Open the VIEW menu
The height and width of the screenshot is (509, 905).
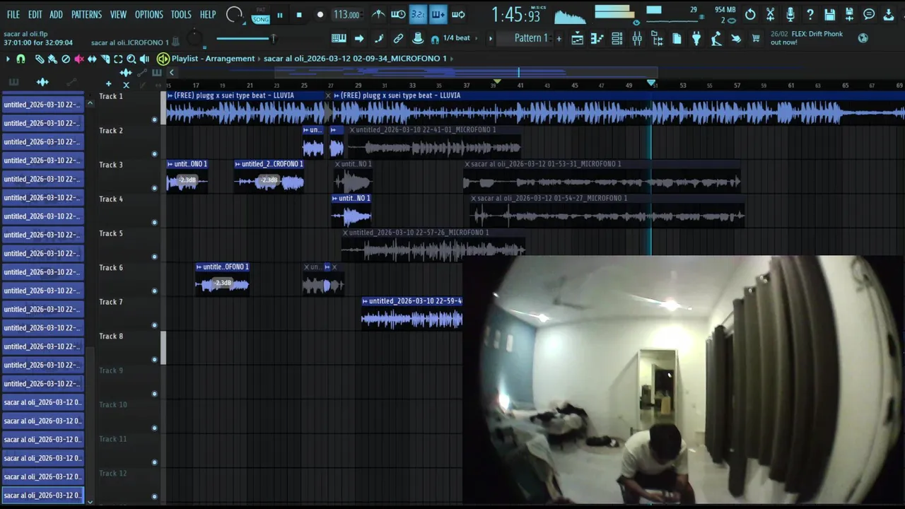(x=118, y=14)
